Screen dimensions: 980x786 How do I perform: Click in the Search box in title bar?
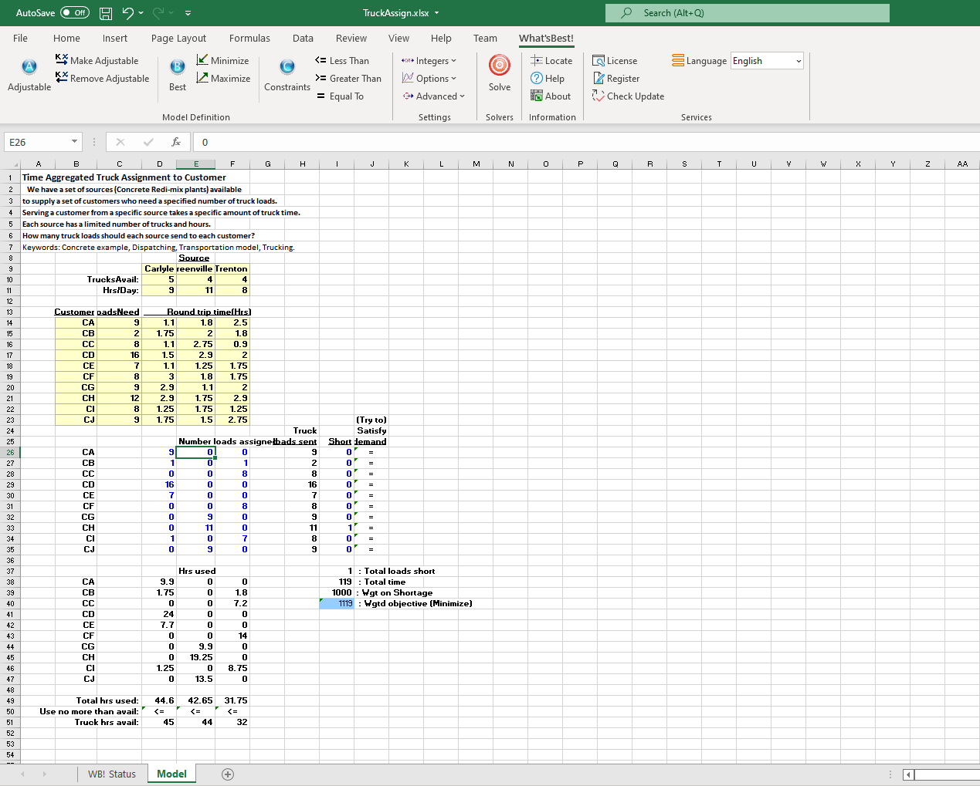pyautogui.click(x=748, y=13)
